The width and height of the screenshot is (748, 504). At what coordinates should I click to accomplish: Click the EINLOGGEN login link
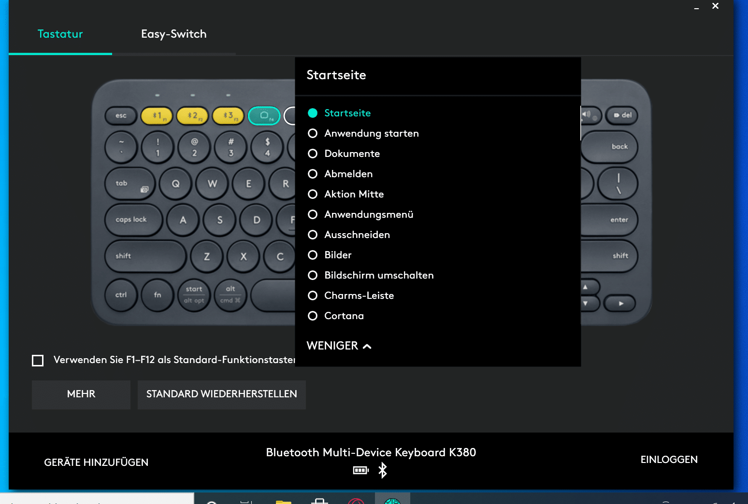pyautogui.click(x=669, y=460)
